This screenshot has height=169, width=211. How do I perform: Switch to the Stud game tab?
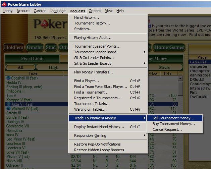tap(51, 47)
